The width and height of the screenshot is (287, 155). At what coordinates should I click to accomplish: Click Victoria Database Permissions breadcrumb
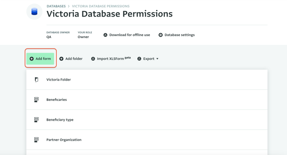pos(101,6)
